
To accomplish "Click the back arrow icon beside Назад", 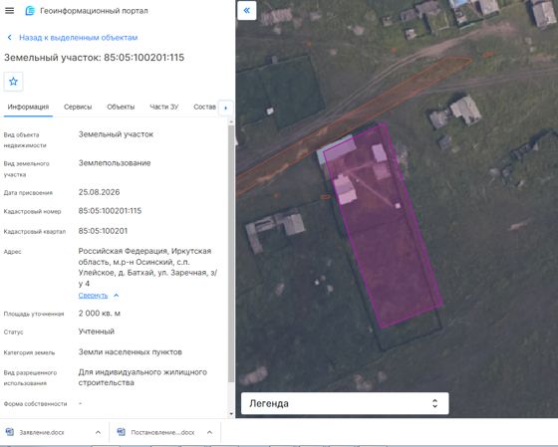I will coord(10,38).
